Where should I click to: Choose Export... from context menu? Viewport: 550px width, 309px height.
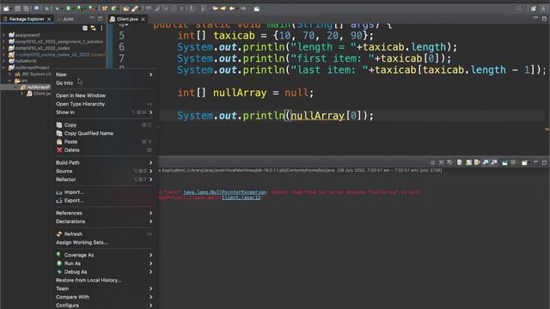coord(104,200)
